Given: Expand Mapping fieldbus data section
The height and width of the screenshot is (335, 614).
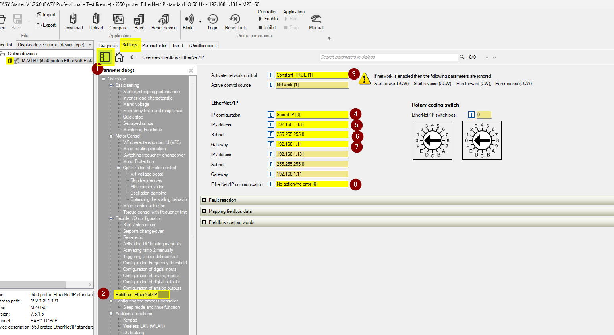Looking at the screenshot, I should point(204,211).
